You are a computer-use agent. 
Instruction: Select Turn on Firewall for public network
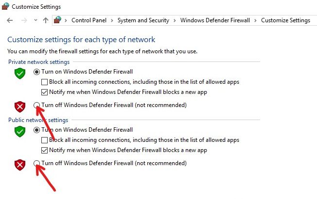[x=36, y=130]
